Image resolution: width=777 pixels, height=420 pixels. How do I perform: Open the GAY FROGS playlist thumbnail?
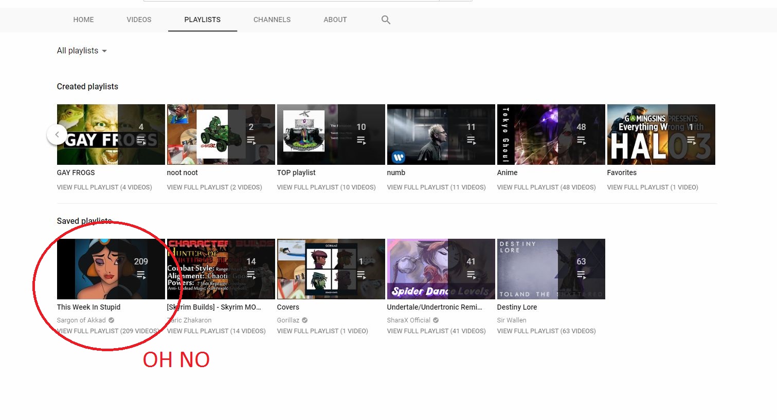[x=111, y=135]
